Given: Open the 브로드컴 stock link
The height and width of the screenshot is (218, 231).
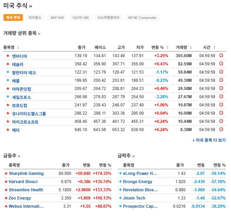Looking at the screenshot, I should pos(19,105).
